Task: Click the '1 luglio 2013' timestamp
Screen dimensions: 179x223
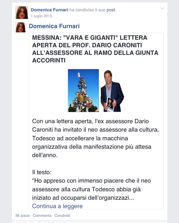Action: (42, 16)
